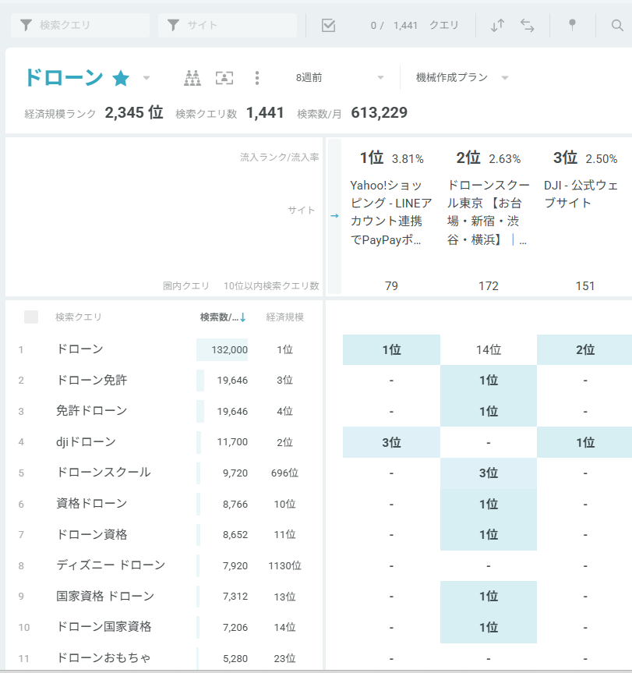Open search with the magnifier icon
This screenshot has height=673, width=632.
click(x=617, y=25)
